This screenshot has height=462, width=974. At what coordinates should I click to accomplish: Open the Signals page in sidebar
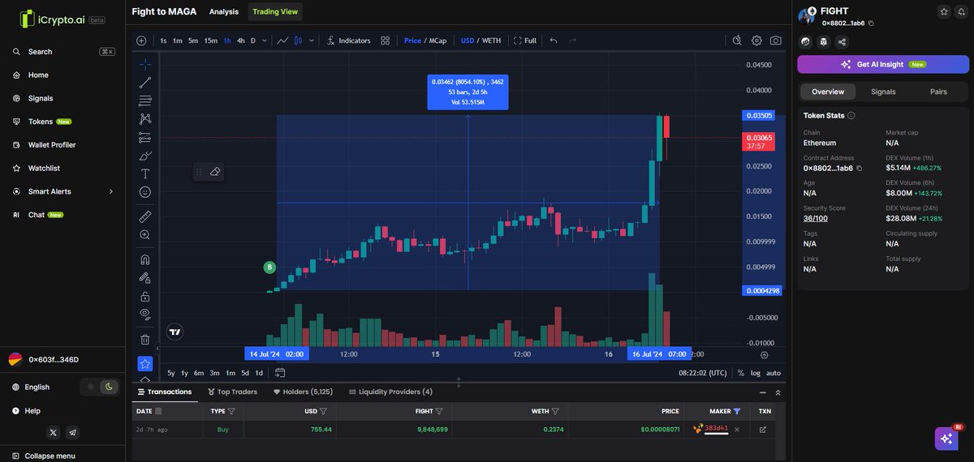[41, 98]
